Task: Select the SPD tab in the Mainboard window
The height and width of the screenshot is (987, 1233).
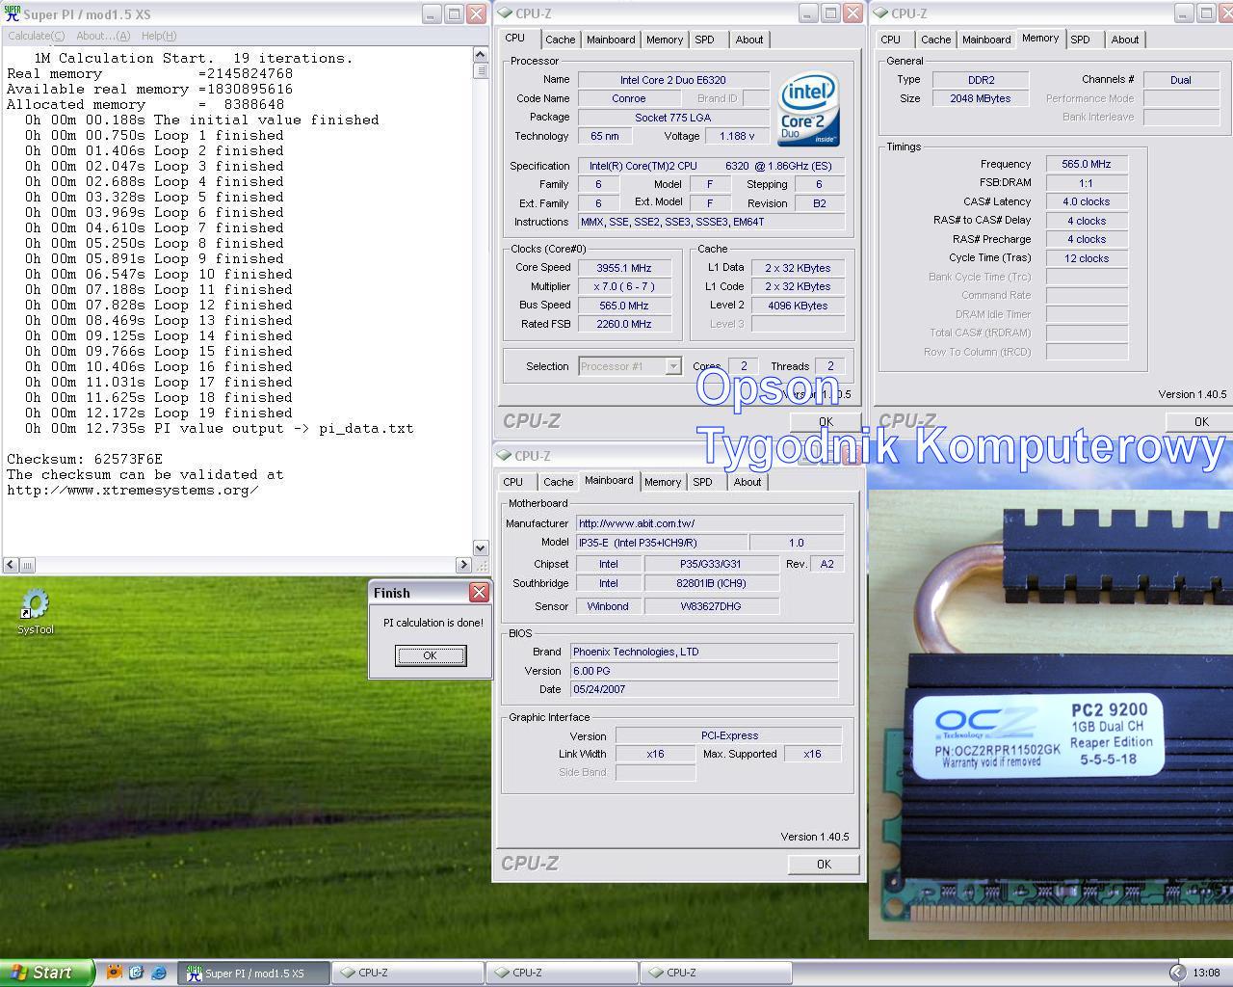Action: coord(703,482)
